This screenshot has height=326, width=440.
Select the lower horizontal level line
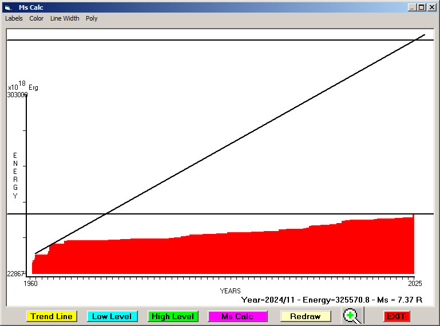pyautogui.click(x=229, y=214)
